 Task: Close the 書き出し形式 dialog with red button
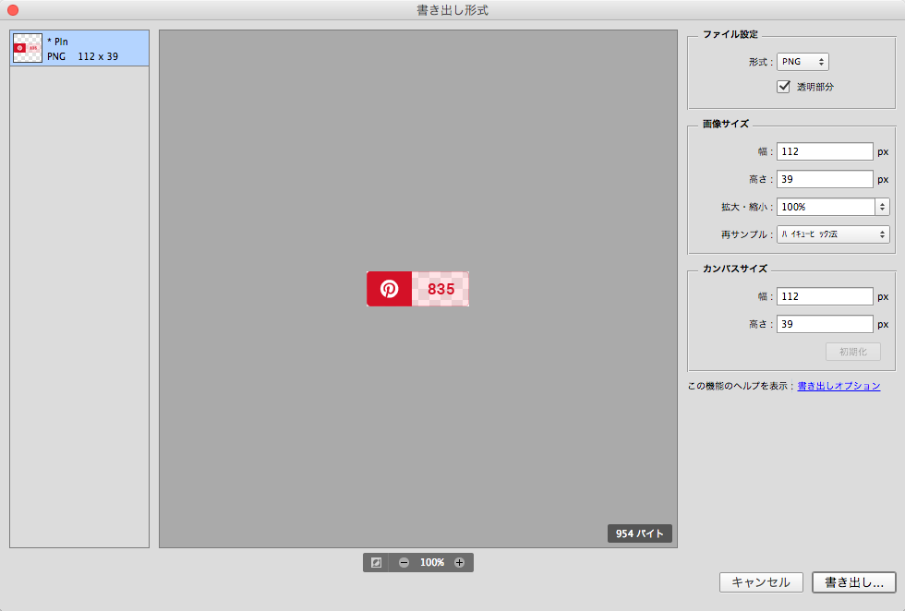(x=13, y=10)
